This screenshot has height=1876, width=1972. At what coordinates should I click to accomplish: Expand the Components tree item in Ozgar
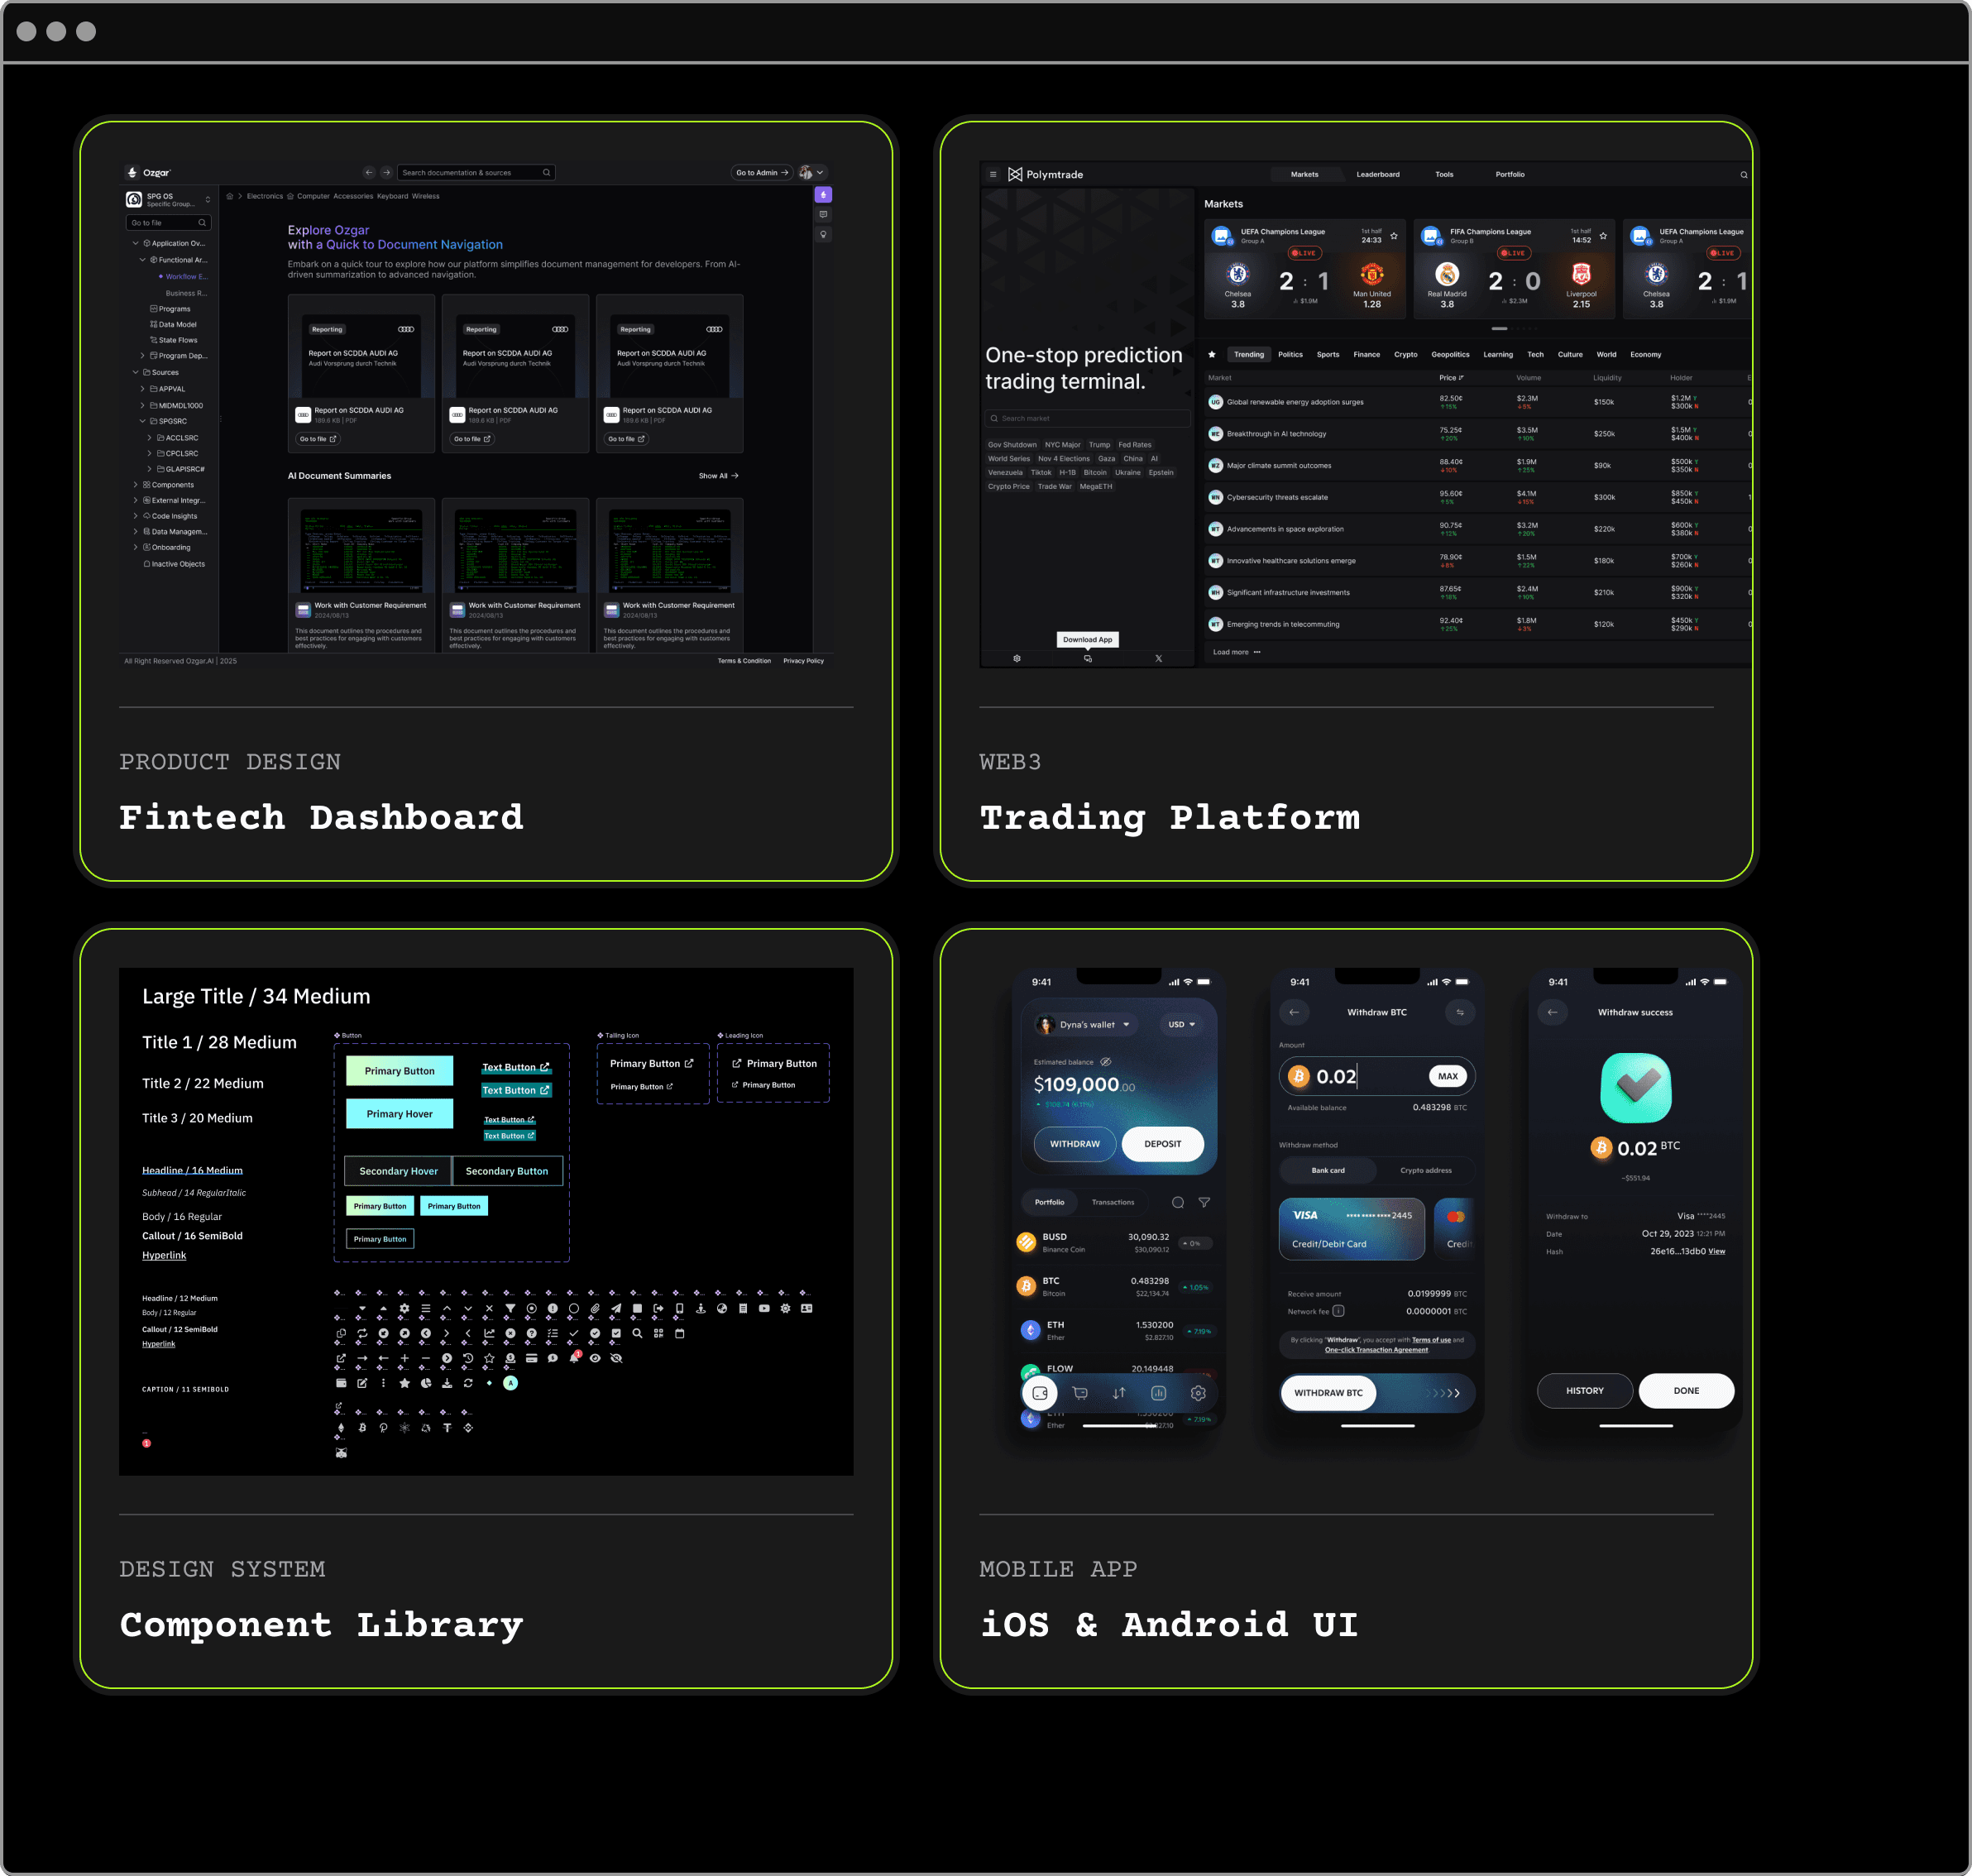point(136,485)
